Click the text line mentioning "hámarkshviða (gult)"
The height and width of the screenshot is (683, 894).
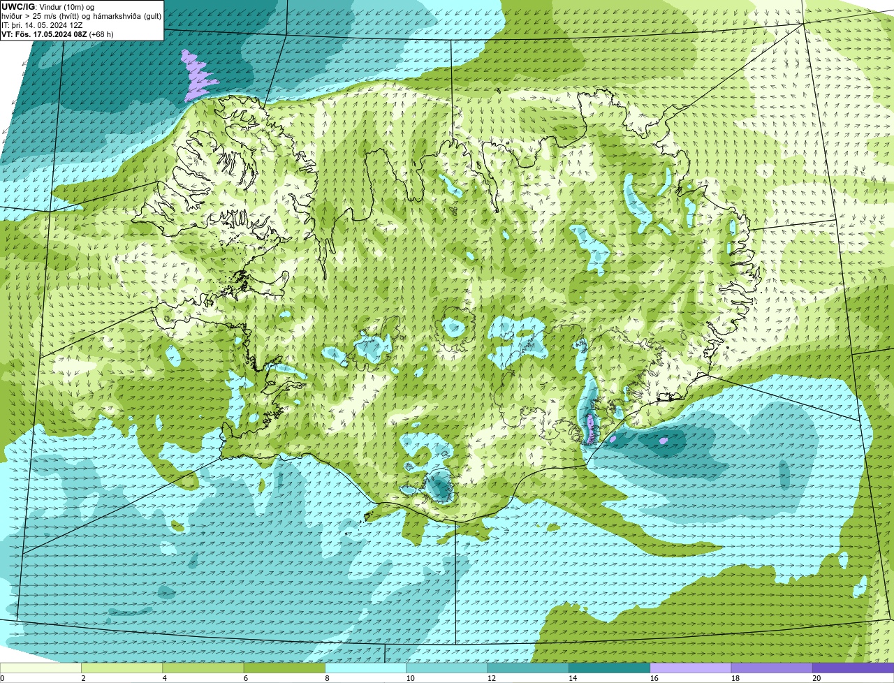(x=82, y=16)
